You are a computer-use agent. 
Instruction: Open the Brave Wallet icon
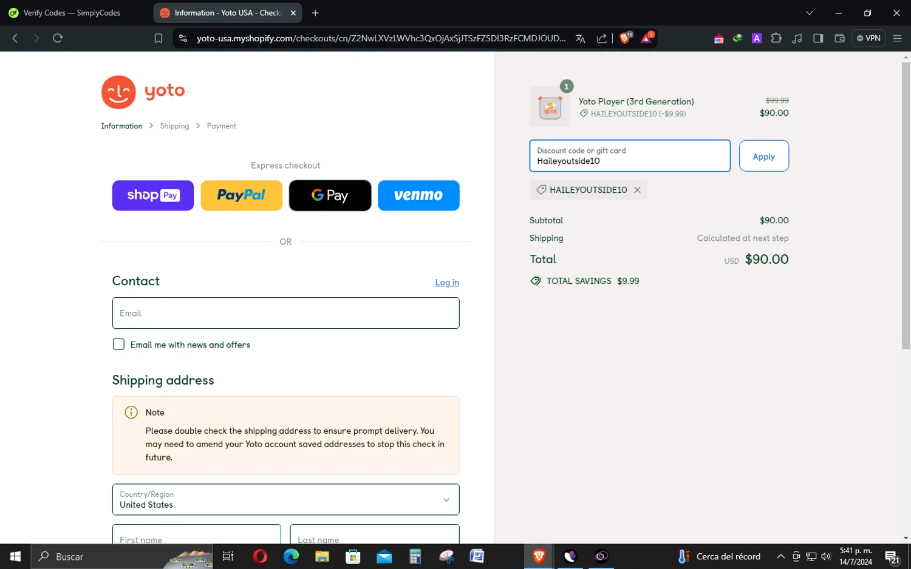click(840, 38)
